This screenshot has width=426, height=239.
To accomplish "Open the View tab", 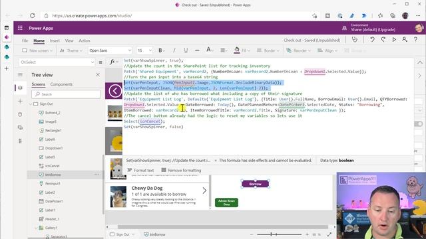I will (x=69, y=40).
